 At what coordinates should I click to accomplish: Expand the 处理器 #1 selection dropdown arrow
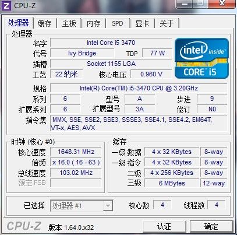point(108,206)
